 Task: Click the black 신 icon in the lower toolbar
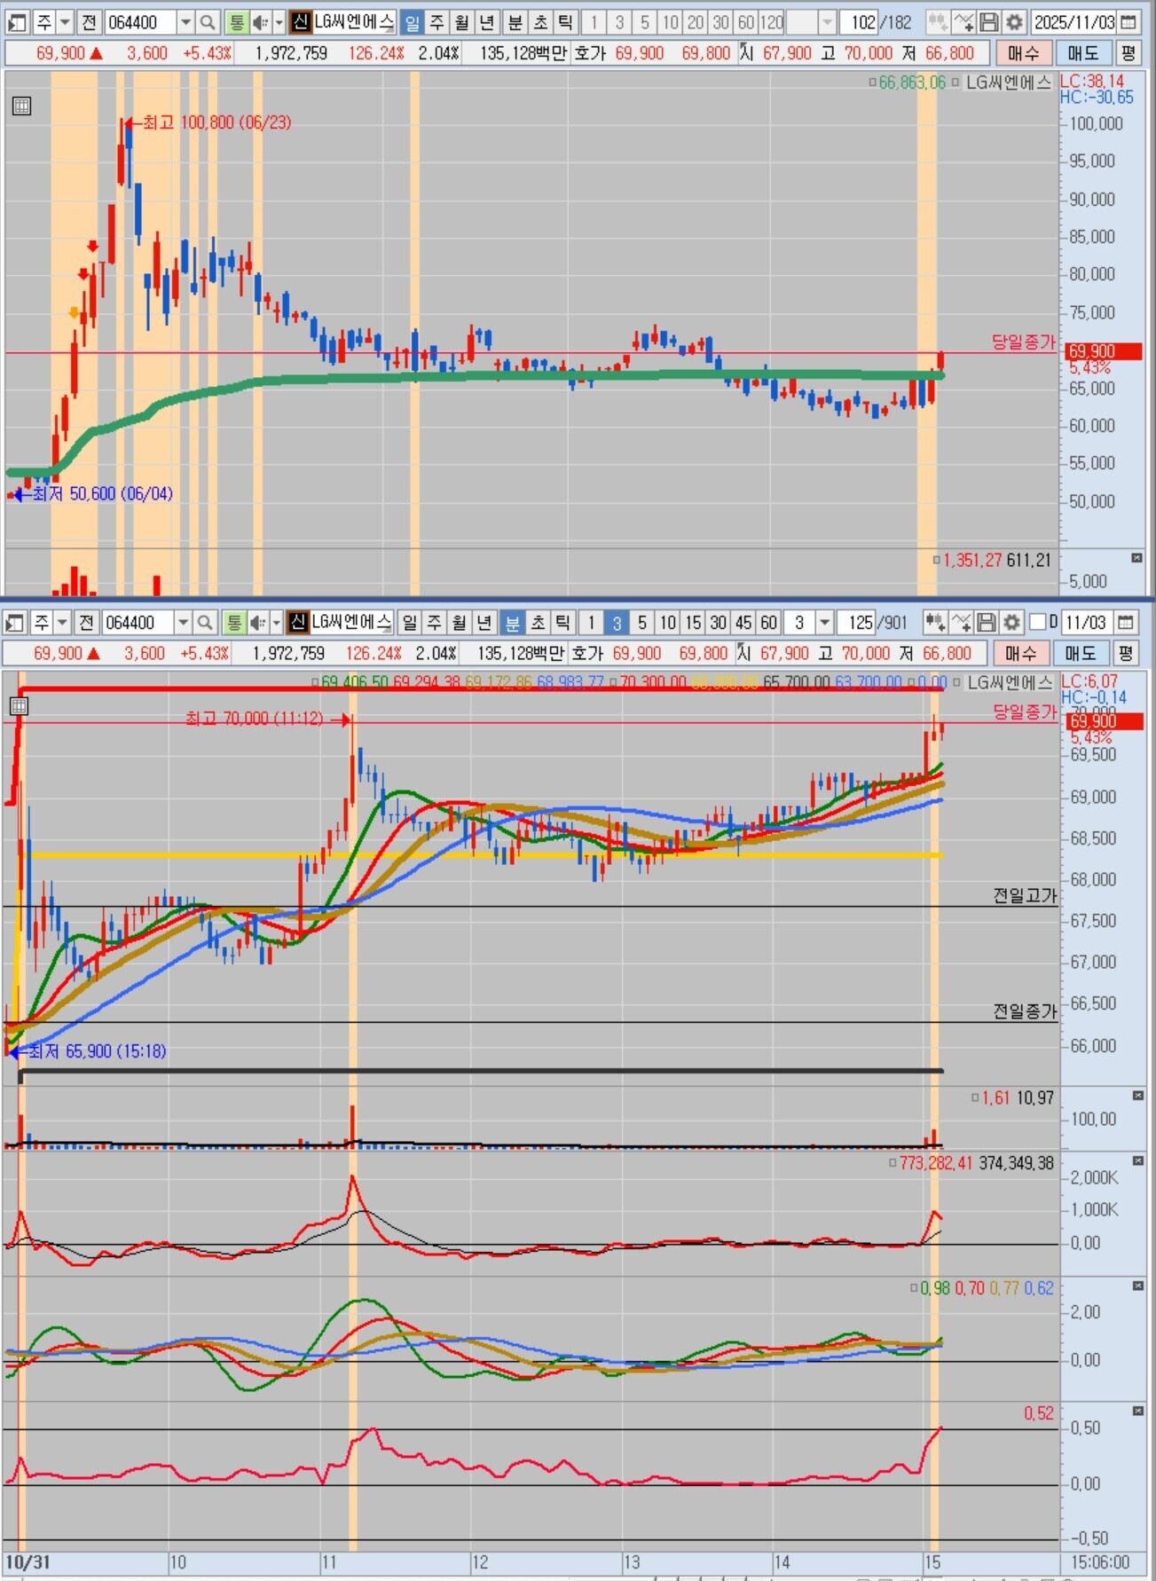coord(298,623)
